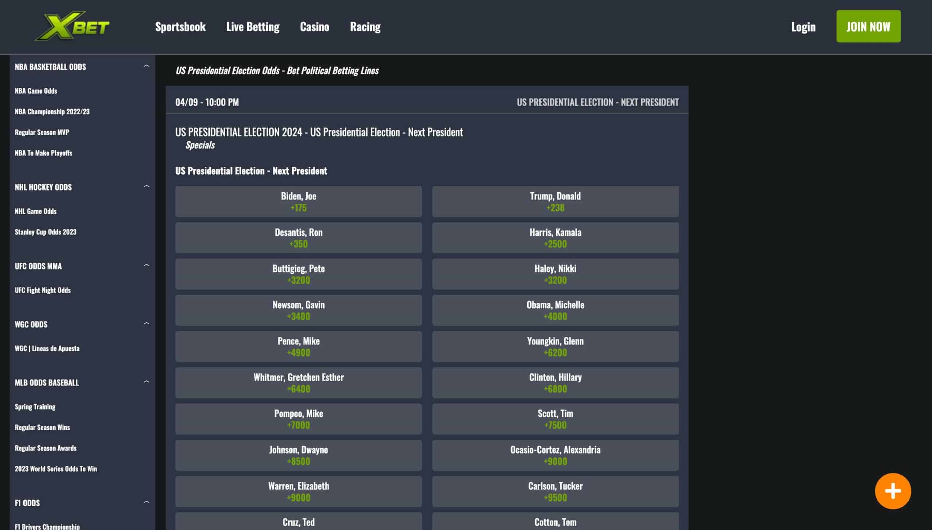Select Pompeo, Mike at +7000
932x530 pixels.
pyautogui.click(x=299, y=419)
